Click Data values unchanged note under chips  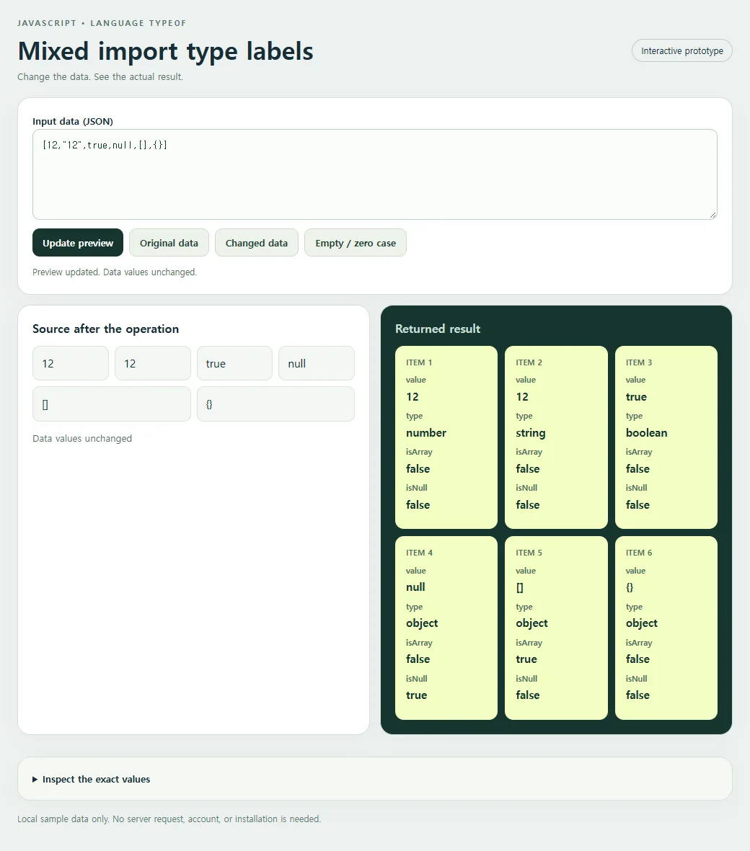point(82,438)
